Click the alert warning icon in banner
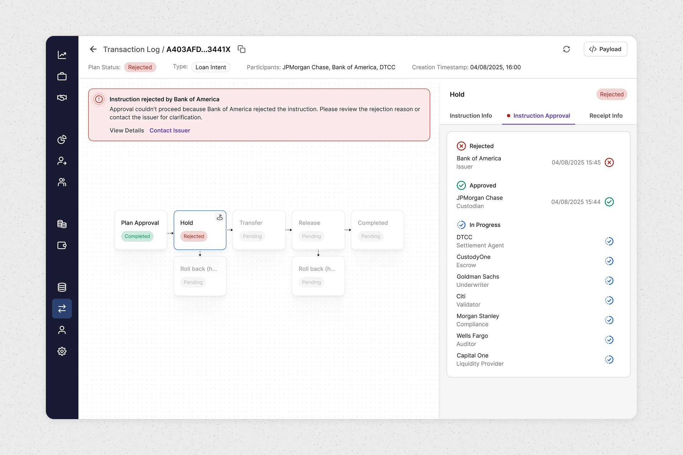 click(x=99, y=100)
